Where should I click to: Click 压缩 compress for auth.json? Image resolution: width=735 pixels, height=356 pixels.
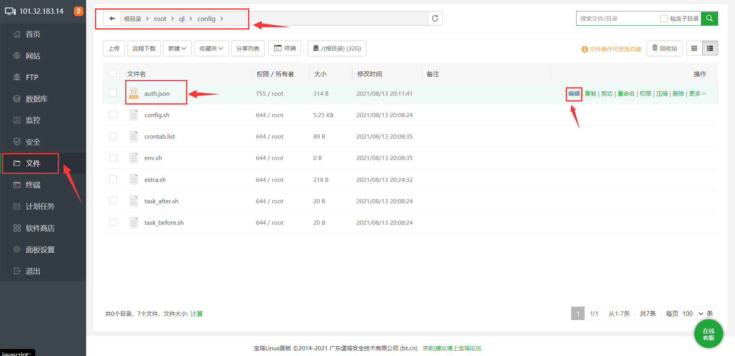662,93
